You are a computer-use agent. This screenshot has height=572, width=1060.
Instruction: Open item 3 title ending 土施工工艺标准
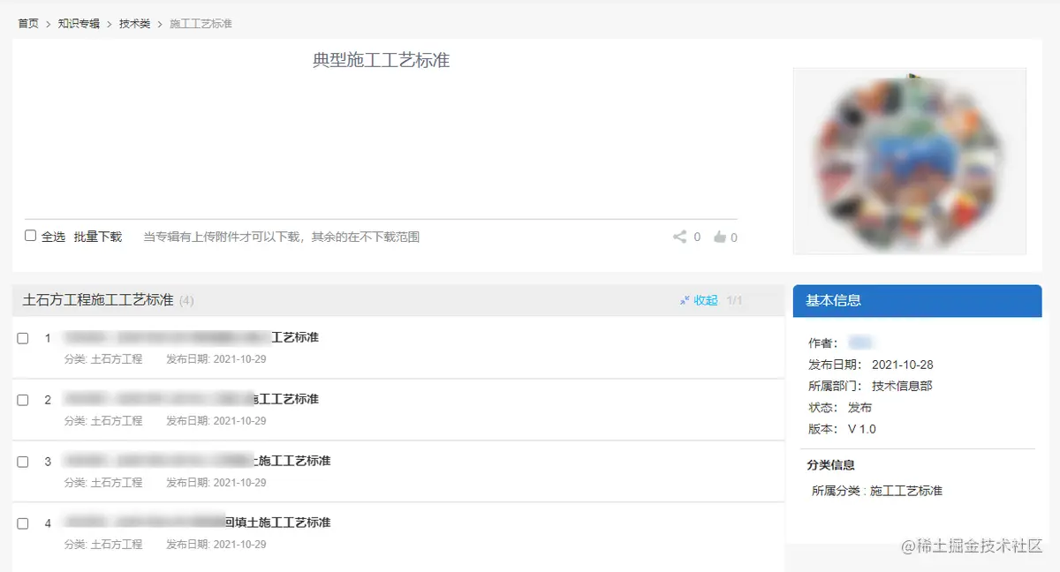click(x=196, y=461)
